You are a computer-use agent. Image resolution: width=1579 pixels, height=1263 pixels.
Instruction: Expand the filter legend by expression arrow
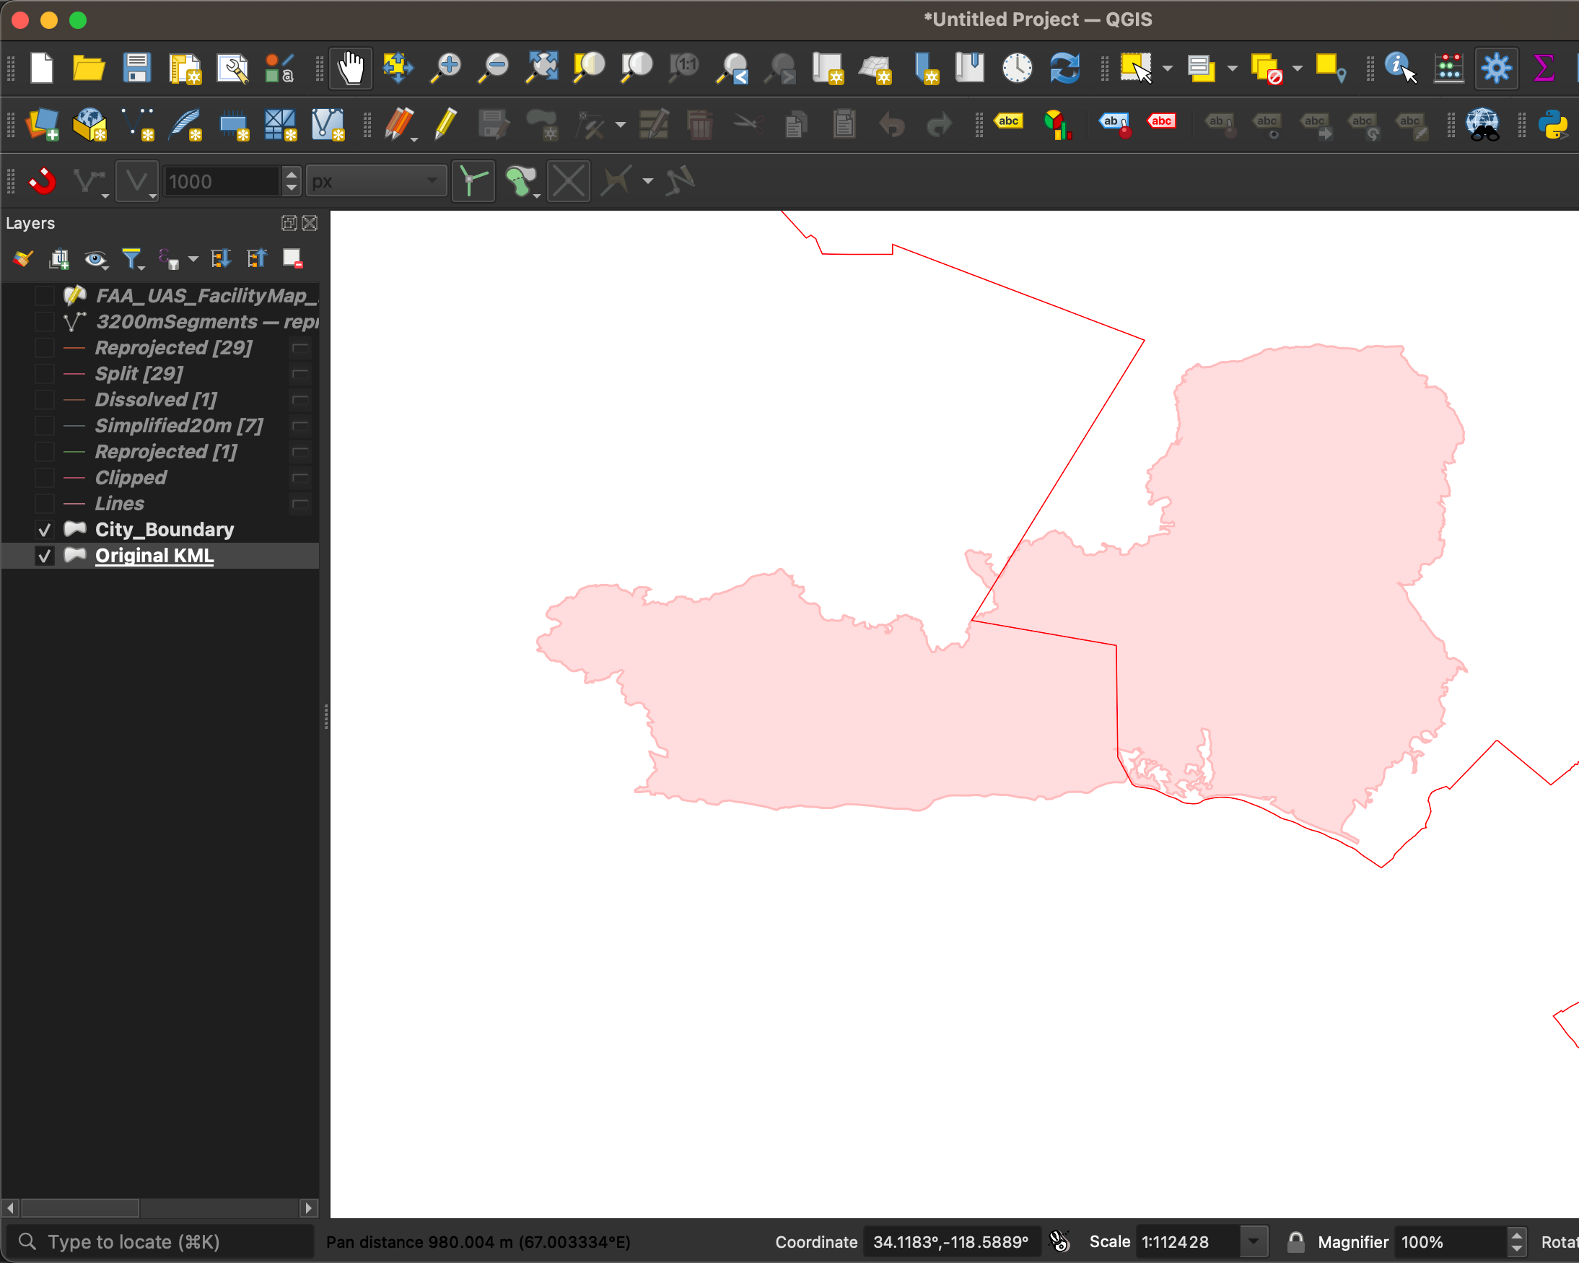coord(193,259)
